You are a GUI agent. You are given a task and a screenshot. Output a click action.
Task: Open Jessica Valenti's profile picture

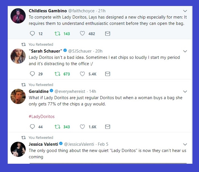pyautogui.click(x=18, y=149)
